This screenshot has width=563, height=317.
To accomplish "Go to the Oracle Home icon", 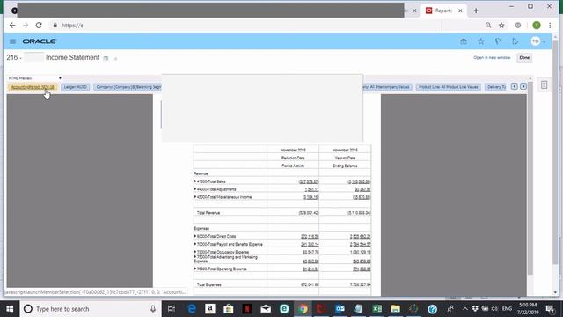I will pyautogui.click(x=464, y=41).
